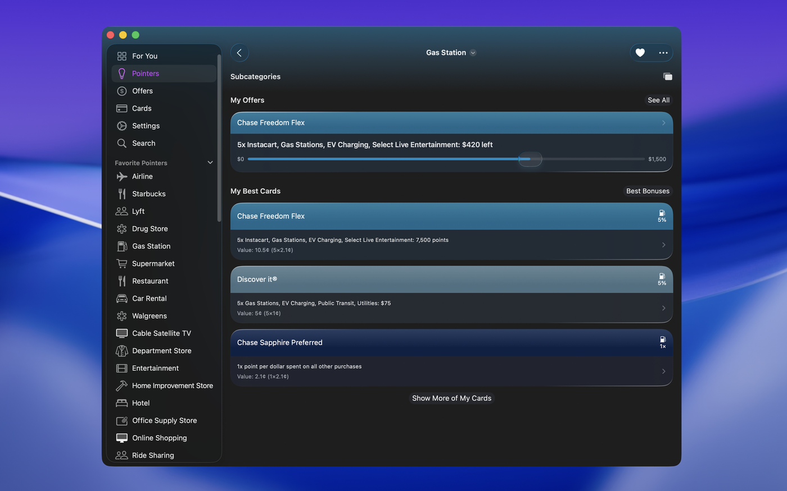Select the Home Improvement Store hammer icon
The width and height of the screenshot is (787, 491).
(122, 386)
